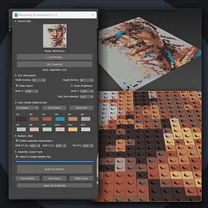Click the Shift Z value field
The image size is (208, 208).
(60, 146)
